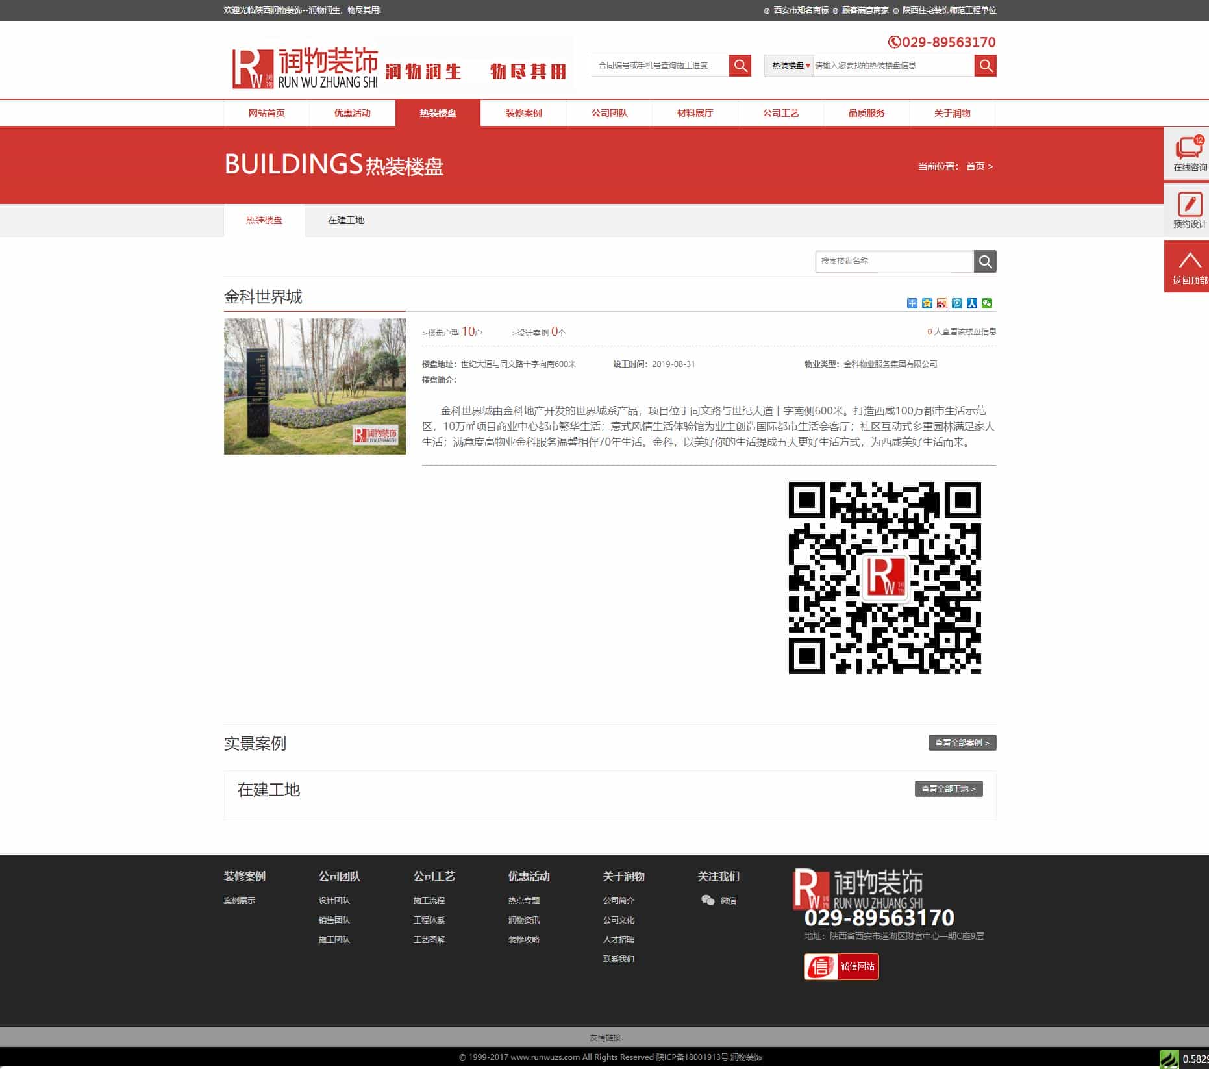Open 品质服务 in main navigation
1209x1069 pixels.
[866, 113]
